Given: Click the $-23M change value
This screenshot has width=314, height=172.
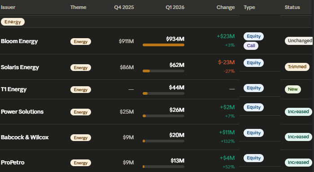Looking at the screenshot, I should click(x=227, y=62).
